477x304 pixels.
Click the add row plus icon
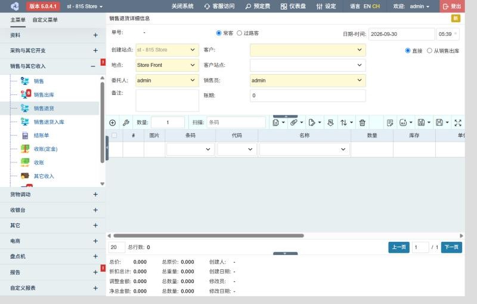112,123
